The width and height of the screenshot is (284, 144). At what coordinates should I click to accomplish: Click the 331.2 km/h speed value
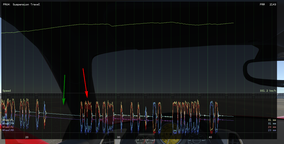268,91
